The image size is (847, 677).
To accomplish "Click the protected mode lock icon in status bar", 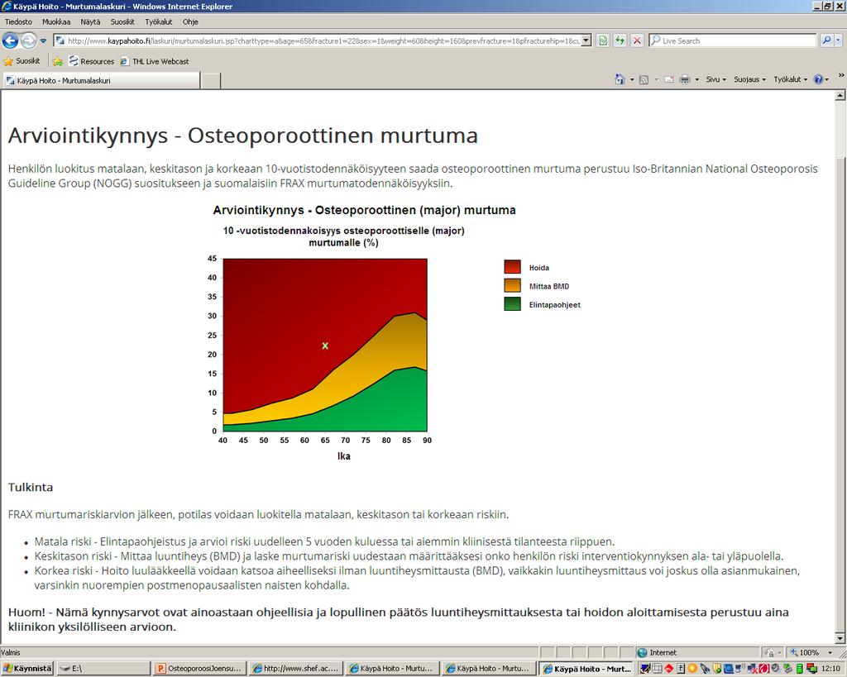I will tap(770, 652).
